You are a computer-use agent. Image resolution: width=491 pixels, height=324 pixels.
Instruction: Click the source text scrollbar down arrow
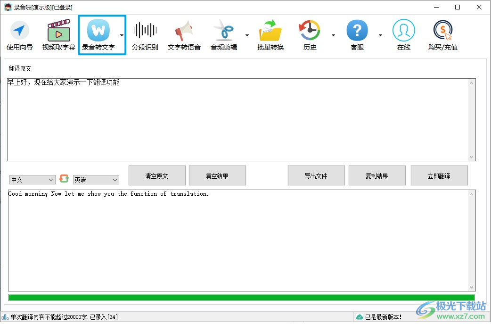471,157
